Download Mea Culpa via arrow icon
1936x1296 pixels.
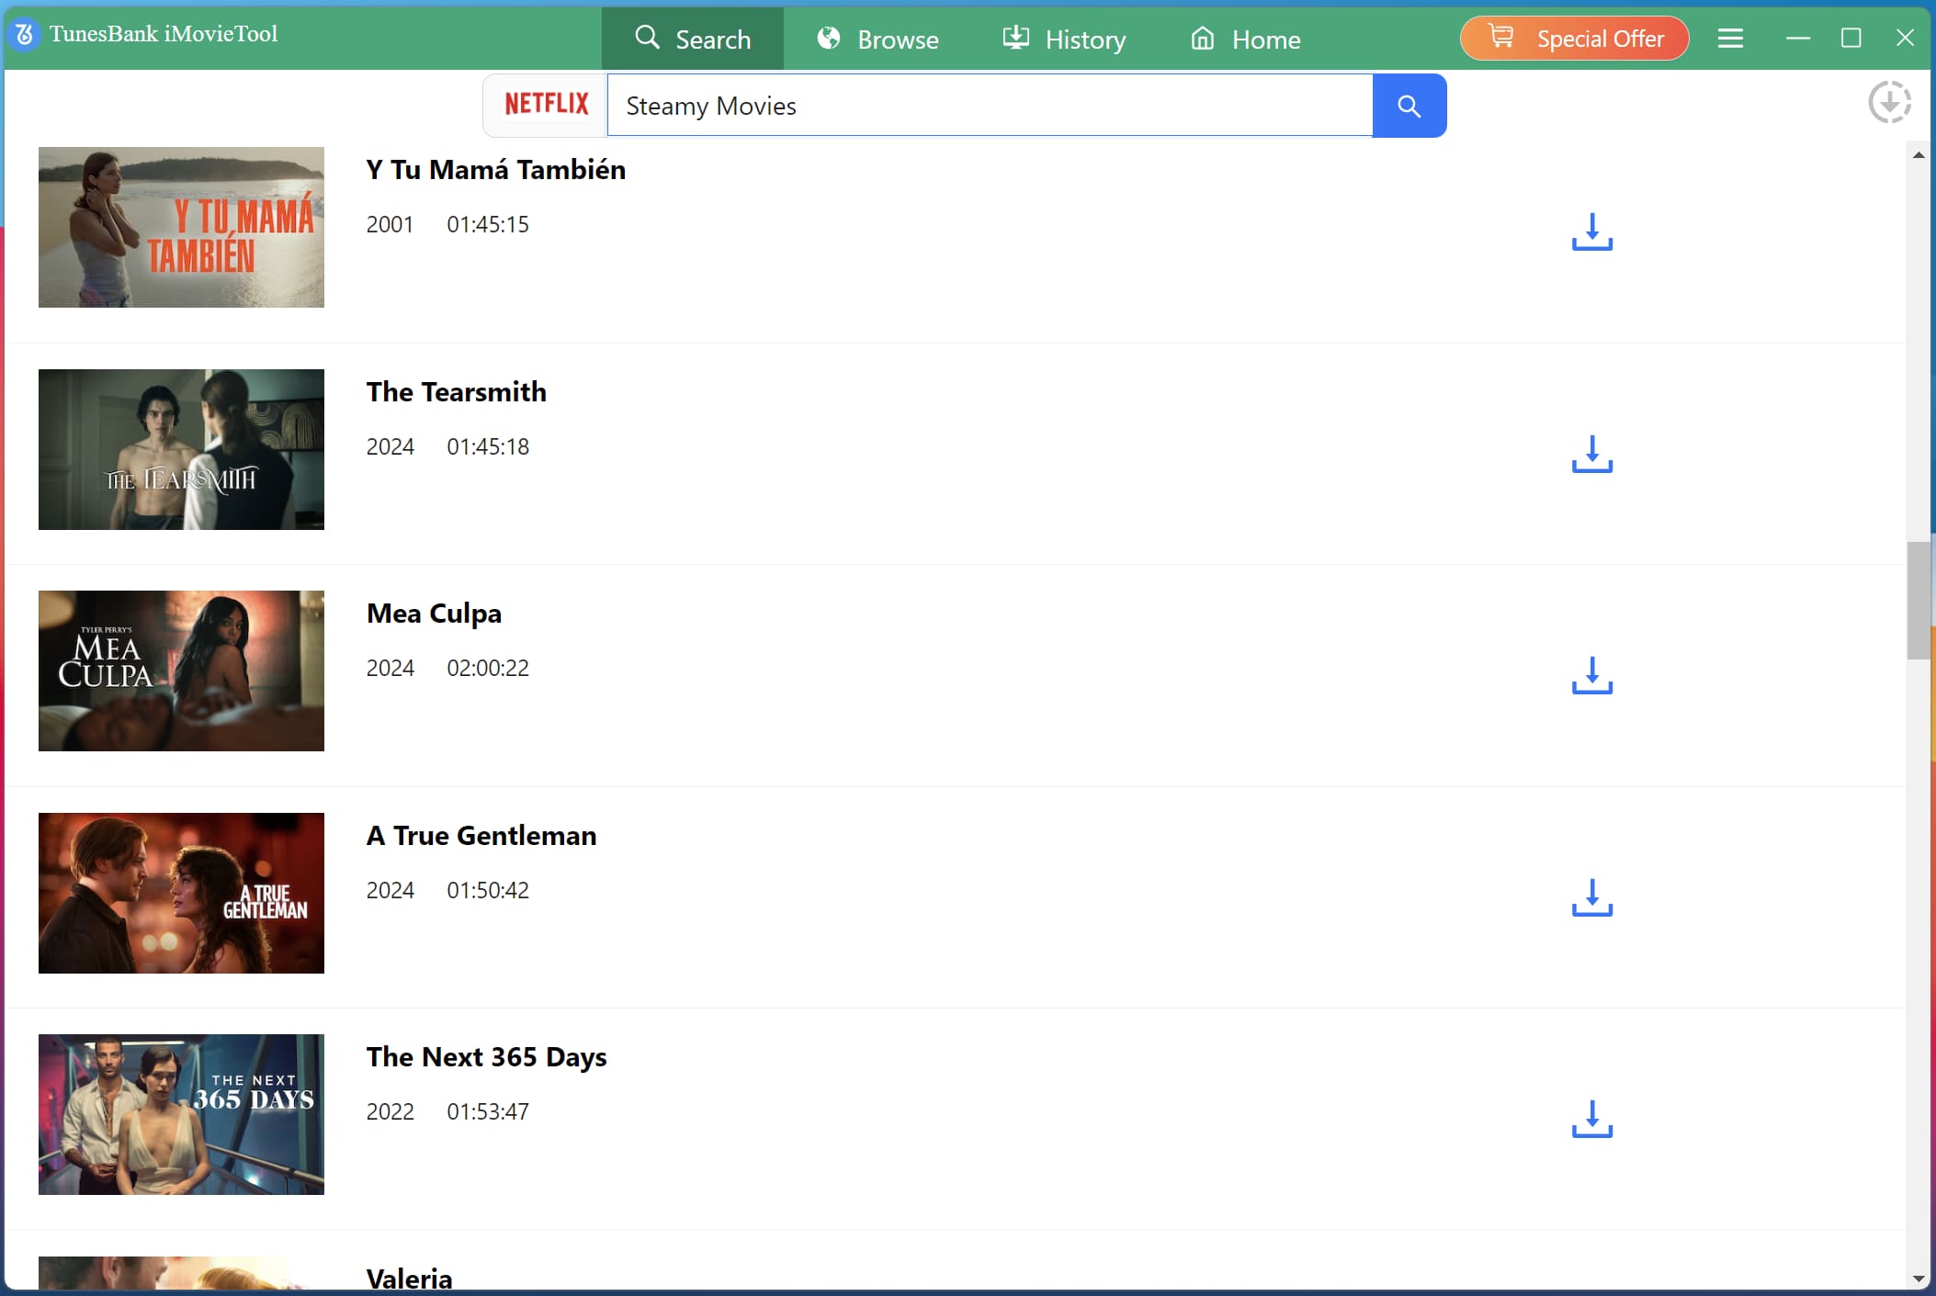pyautogui.click(x=1591, y=675)
